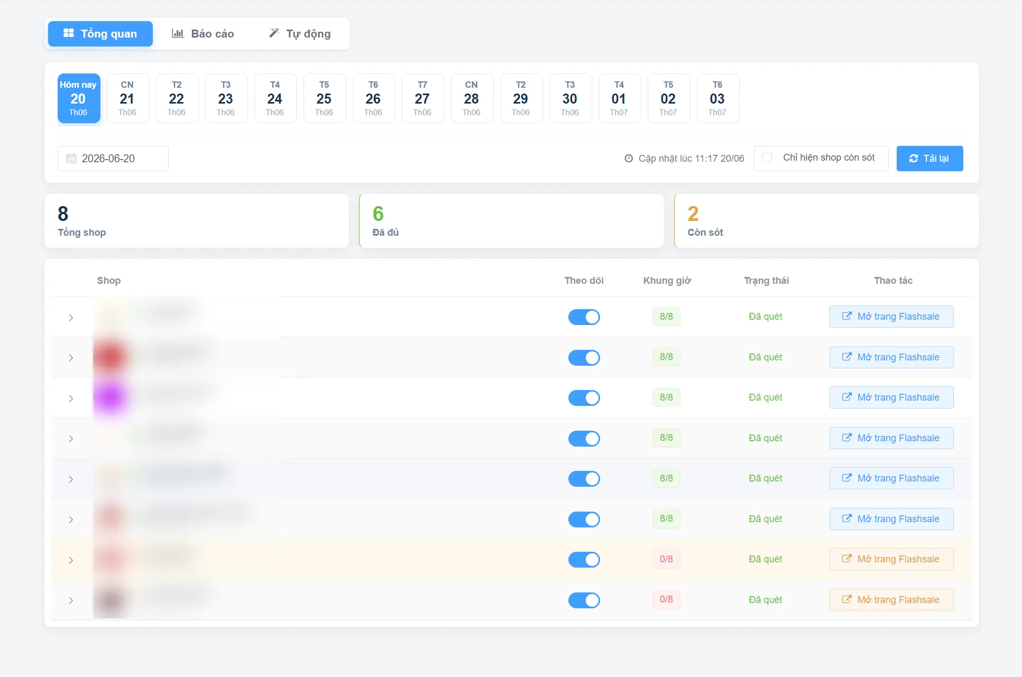Open orange Mở trang Flashsale, seventh row

pos(891,559)
